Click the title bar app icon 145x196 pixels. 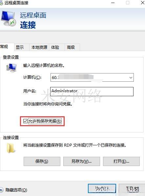[x=1, y=3]
